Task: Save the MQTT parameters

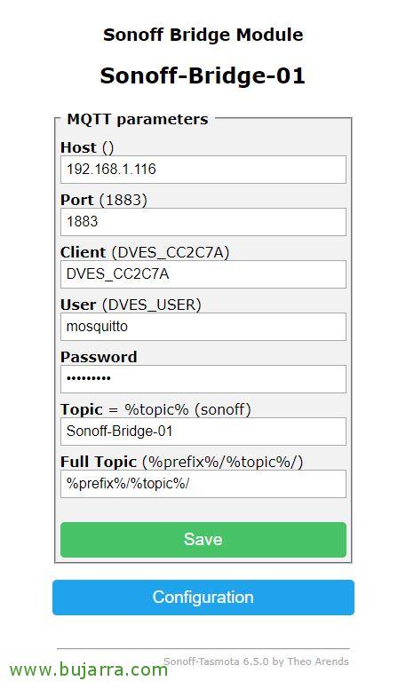Action: [203, 539]
